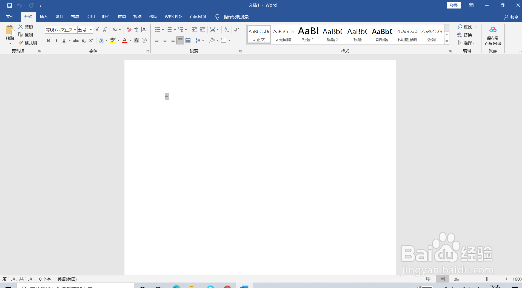Apply the red font color swatch
This screenshot has height=288, width=522.
click(125, 40)
